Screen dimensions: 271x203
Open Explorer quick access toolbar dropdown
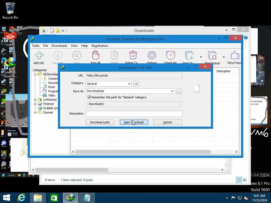click(x=63, y=31)
